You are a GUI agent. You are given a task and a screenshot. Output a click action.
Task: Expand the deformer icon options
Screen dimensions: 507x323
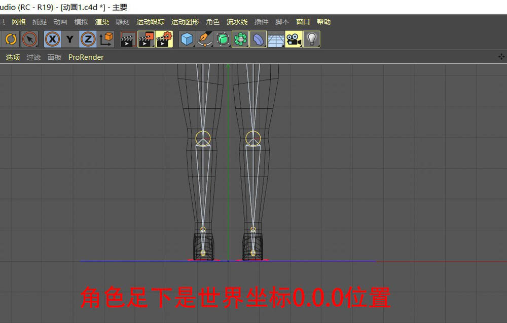[x=265, y=45]
